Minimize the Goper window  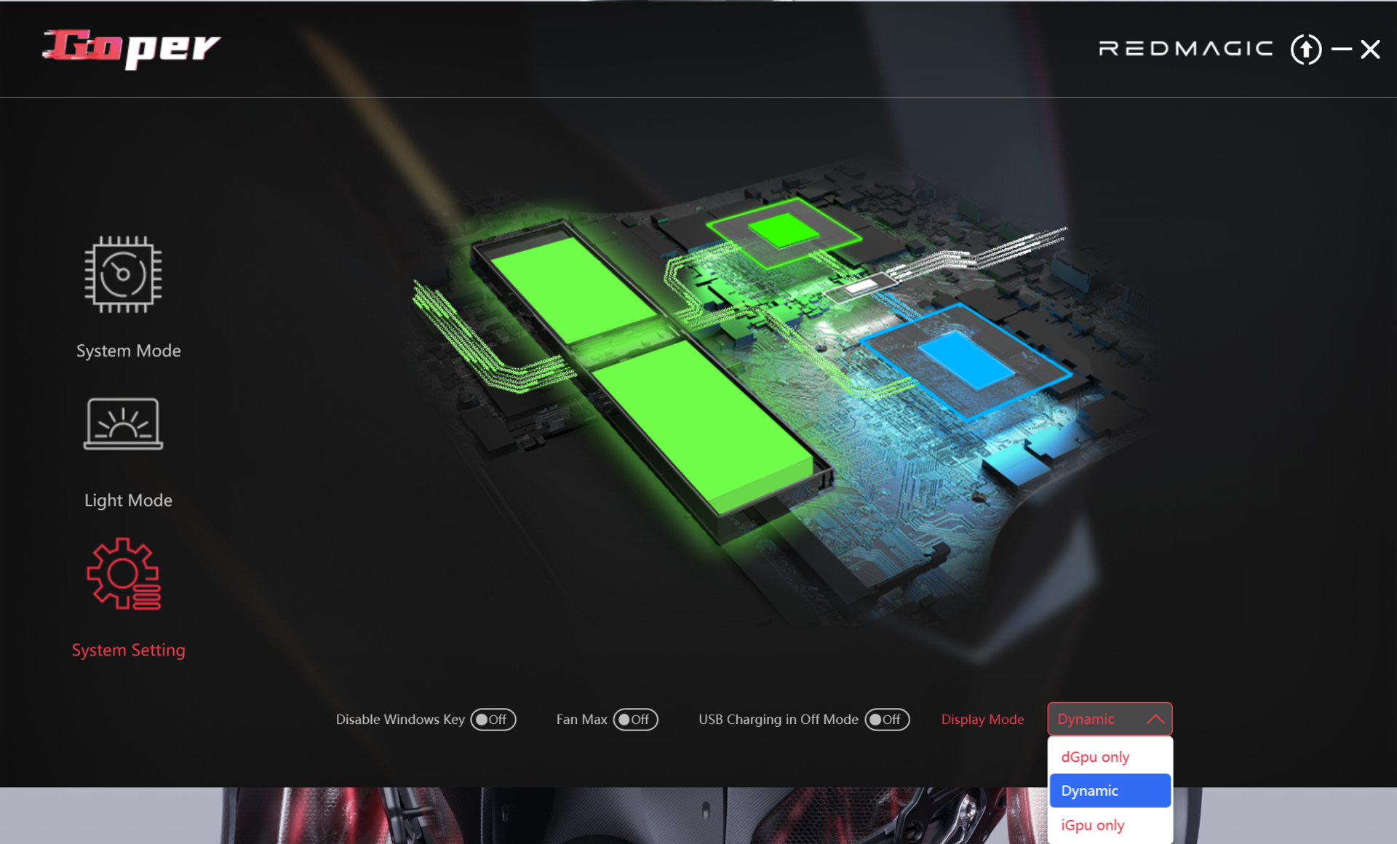point(1341,49)
